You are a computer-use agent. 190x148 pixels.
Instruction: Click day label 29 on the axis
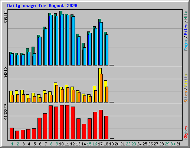tap(167, 144)
